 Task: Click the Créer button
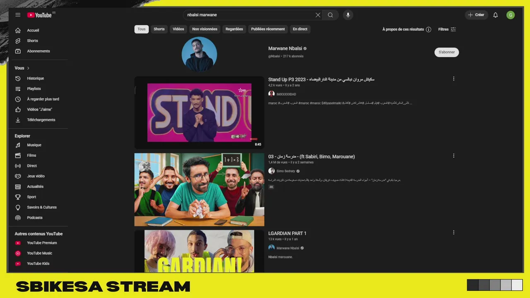coord(476,15)
